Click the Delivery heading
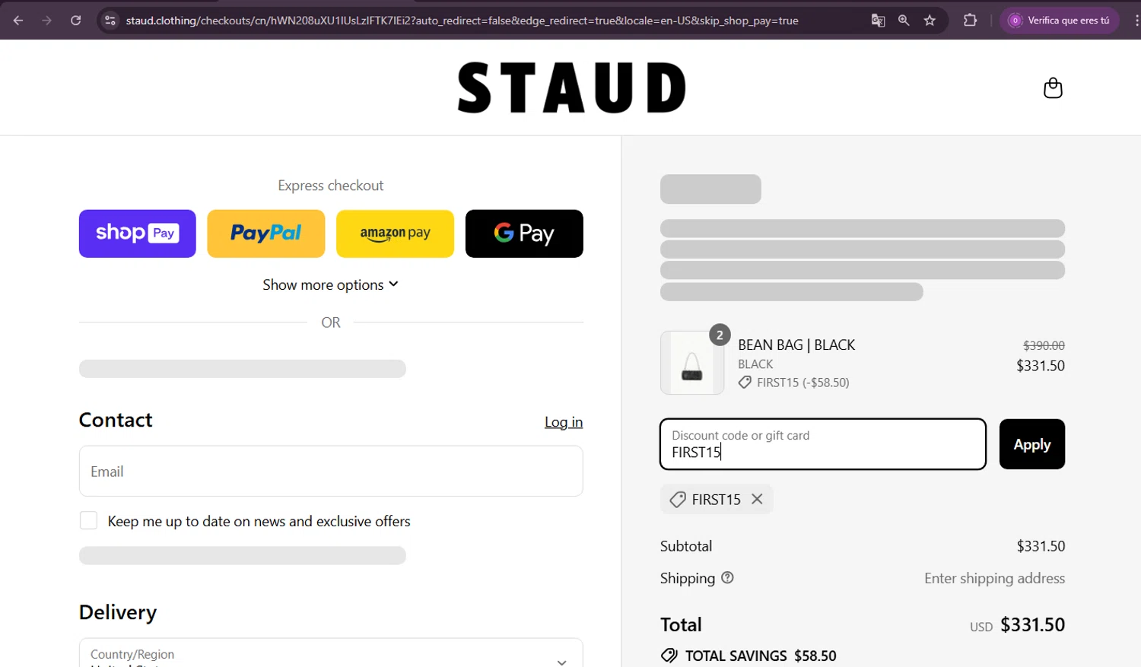 (x=118, y=612)
